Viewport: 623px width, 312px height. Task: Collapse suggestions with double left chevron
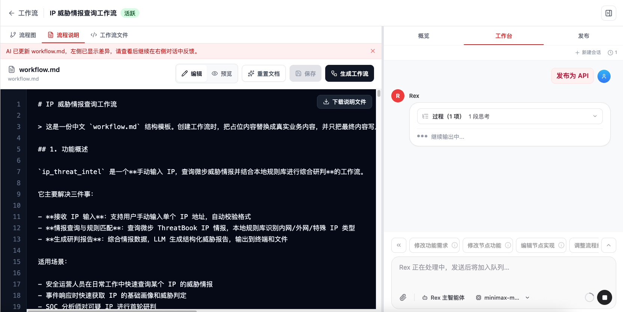click(x=399, y=245)
